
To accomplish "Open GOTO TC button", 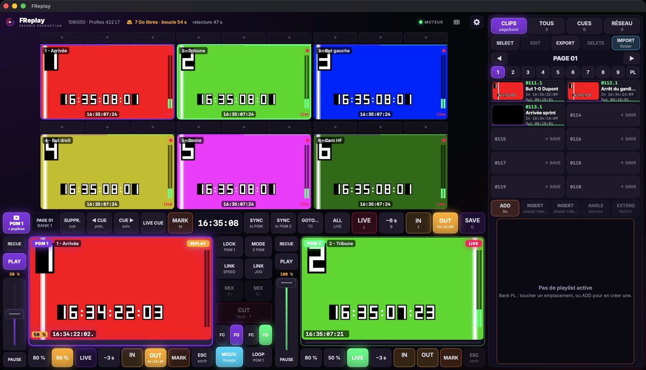I will pos(310,223).
